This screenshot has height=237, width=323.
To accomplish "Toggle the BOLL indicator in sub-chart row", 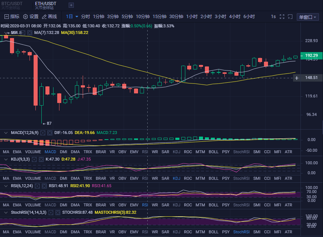I will (213, 152).
